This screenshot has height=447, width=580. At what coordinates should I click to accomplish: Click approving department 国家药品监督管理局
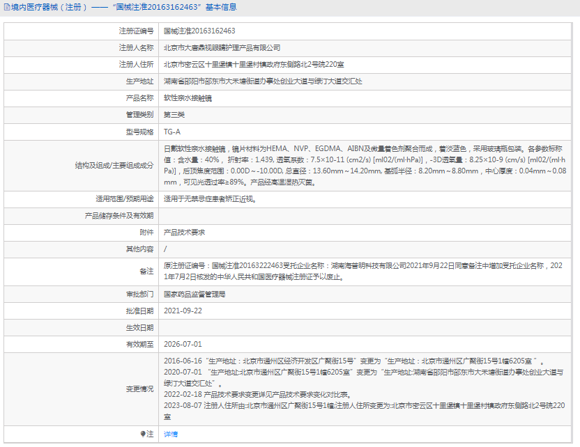[194, 294]
